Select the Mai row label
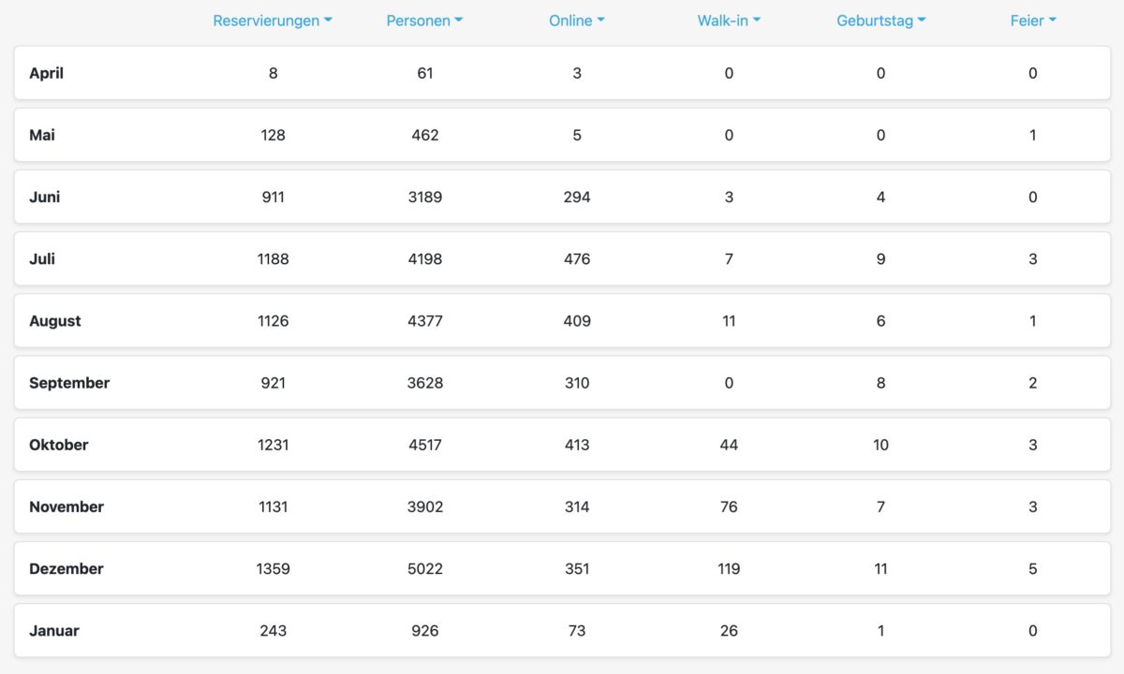Image resolution: width=1124 pixels, height=674 pixels. tap(42, 135)
